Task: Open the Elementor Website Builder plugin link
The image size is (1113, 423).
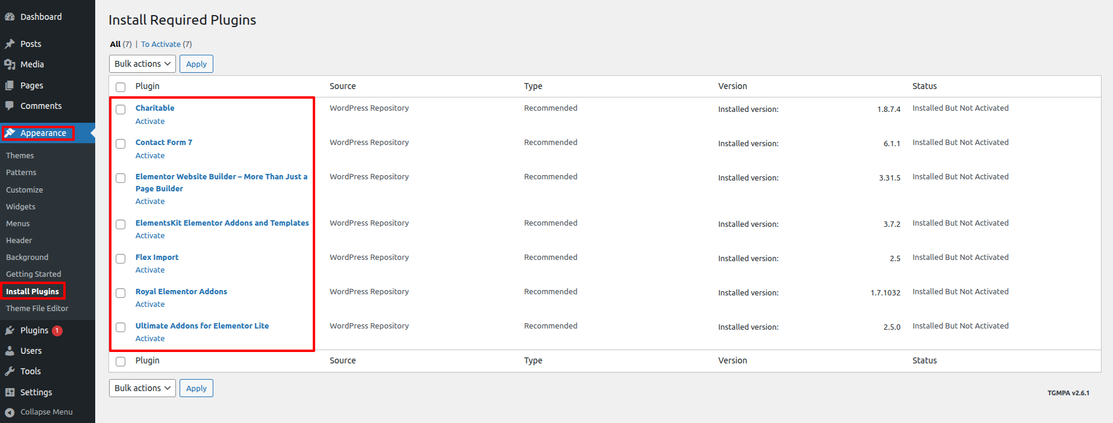Action: [221, 182]
